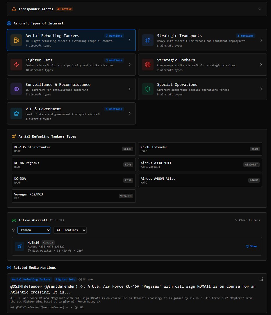Open the Strategic Bombers chevron arrow
Viewport: 271px width, 315px height.
point(261,65)
